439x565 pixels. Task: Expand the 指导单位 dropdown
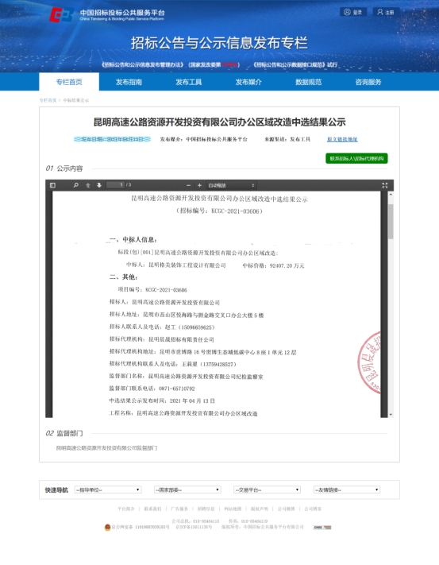(x=108, y=490)
